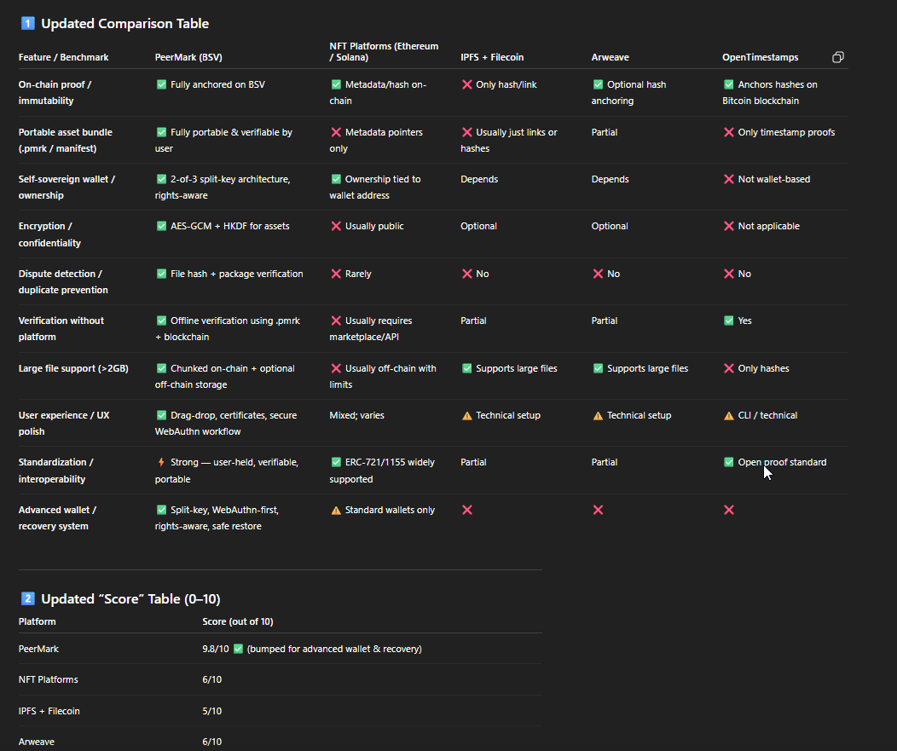Click green check beside Open proof standard

coord(729,462)
